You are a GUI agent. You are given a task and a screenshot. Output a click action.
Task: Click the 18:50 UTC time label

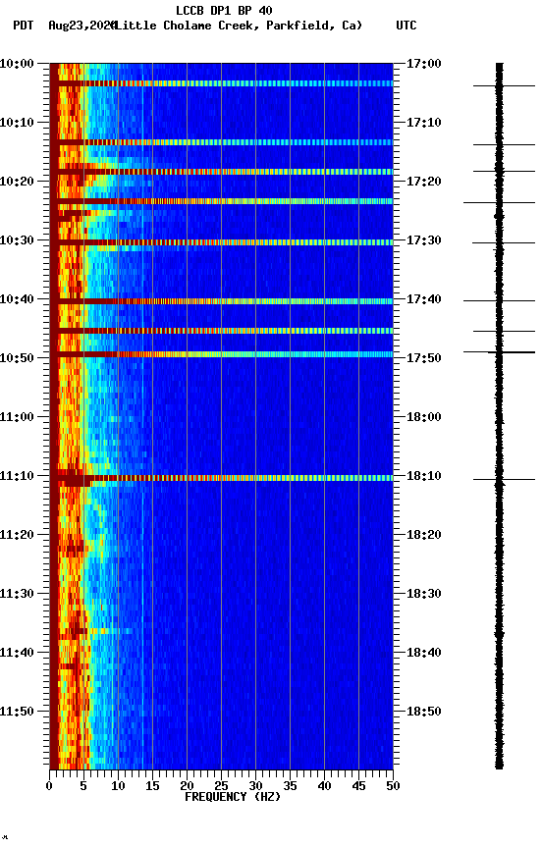click(x=423, y=712)
